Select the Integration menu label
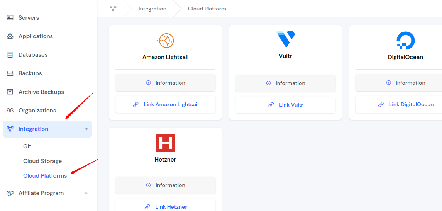Image resolution: width=442 pixels, height=211 pixels. 33,129
